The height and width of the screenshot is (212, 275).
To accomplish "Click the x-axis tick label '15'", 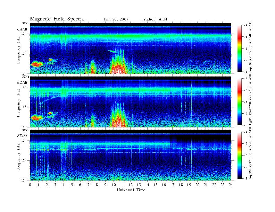I will 156,185.
